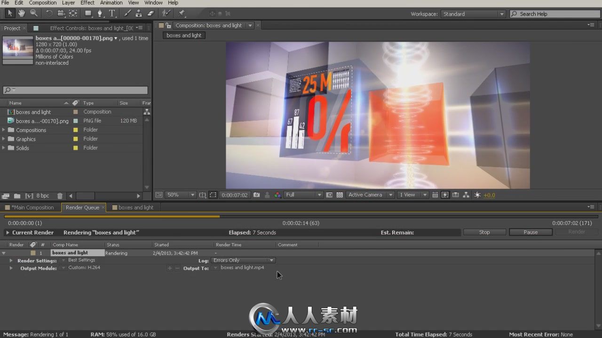Open the Workspace Standard dropdown
The height and width of the screenshot is (338, 602).
[x=474, y=14]
